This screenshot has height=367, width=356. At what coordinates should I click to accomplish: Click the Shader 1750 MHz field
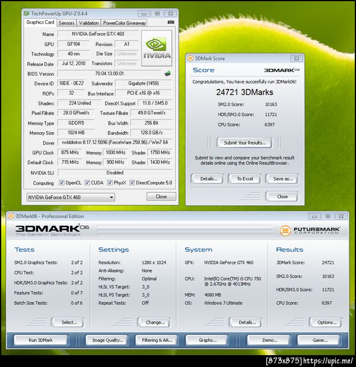tap(160, 152)
